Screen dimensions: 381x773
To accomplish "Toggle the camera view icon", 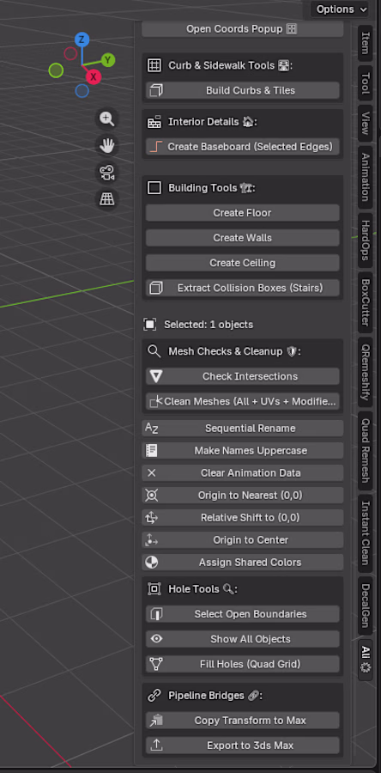I will click(106, 172).
